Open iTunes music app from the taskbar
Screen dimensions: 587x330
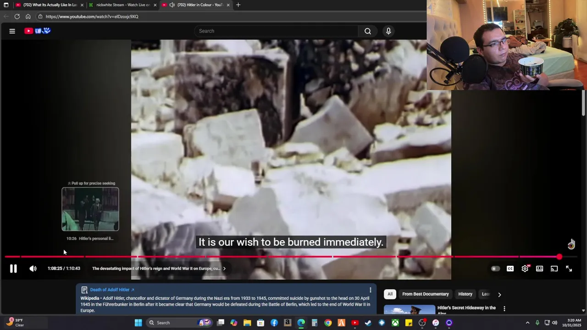(x=436, y=323)
